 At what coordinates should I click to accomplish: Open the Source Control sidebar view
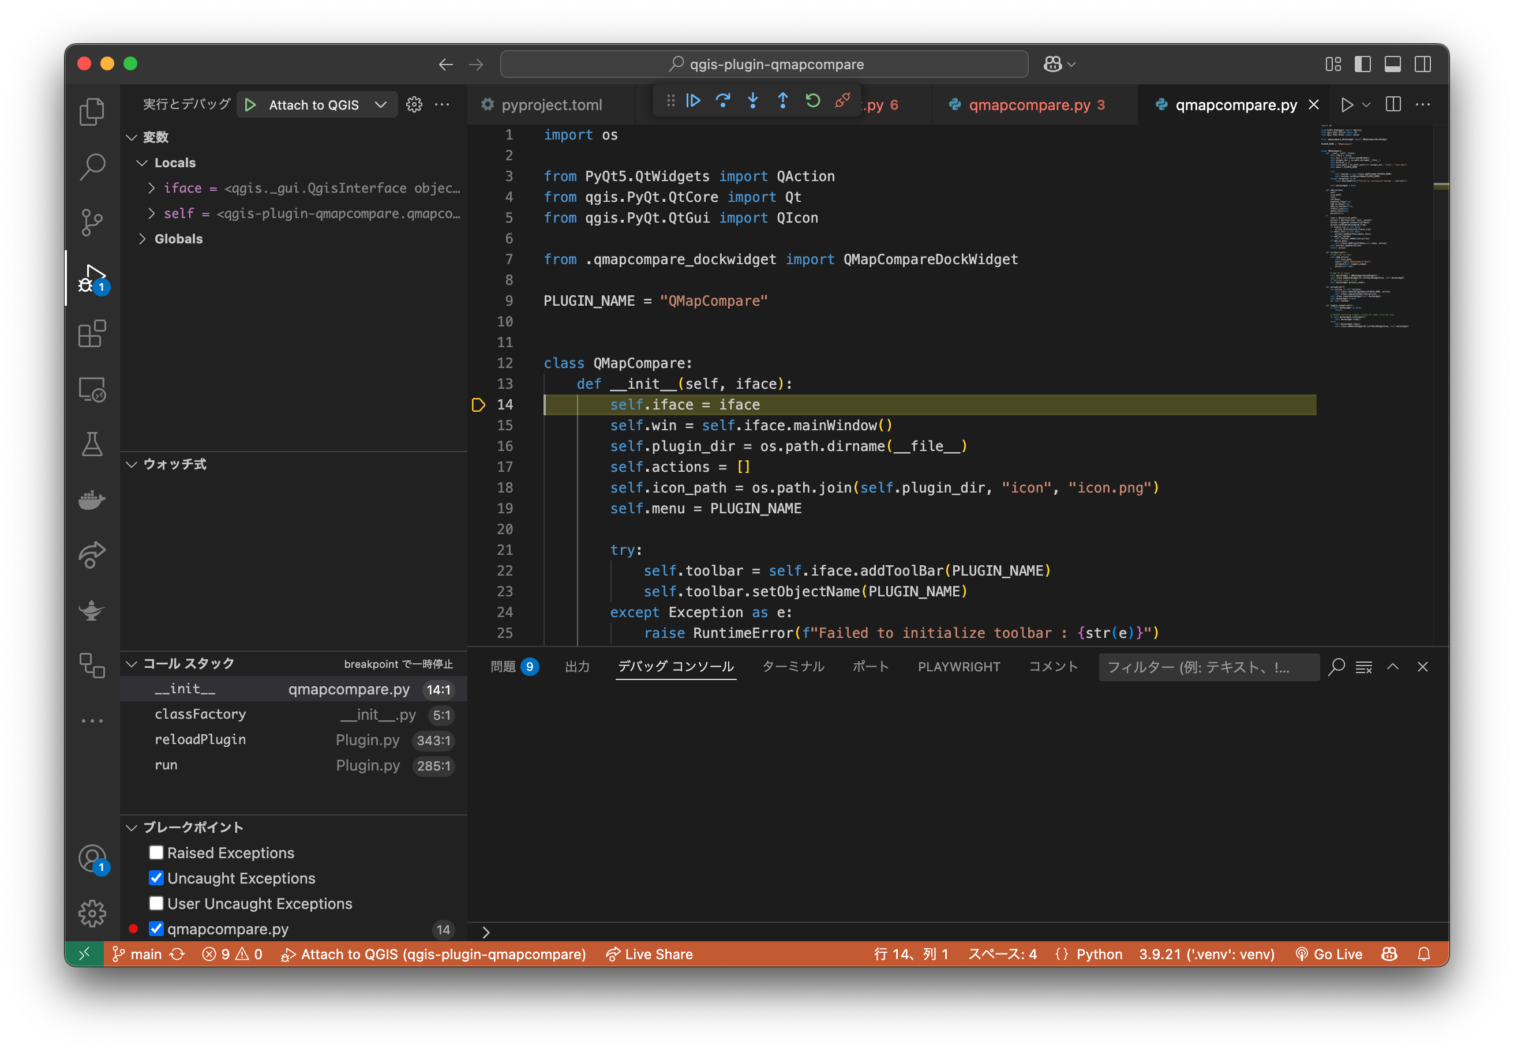[x=92, y=221]
